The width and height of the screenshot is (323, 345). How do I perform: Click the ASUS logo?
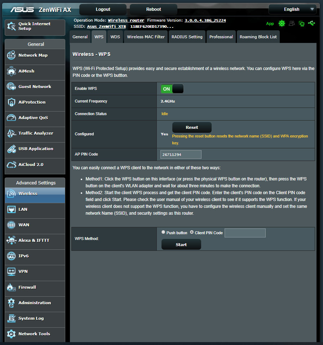[22, 10]
